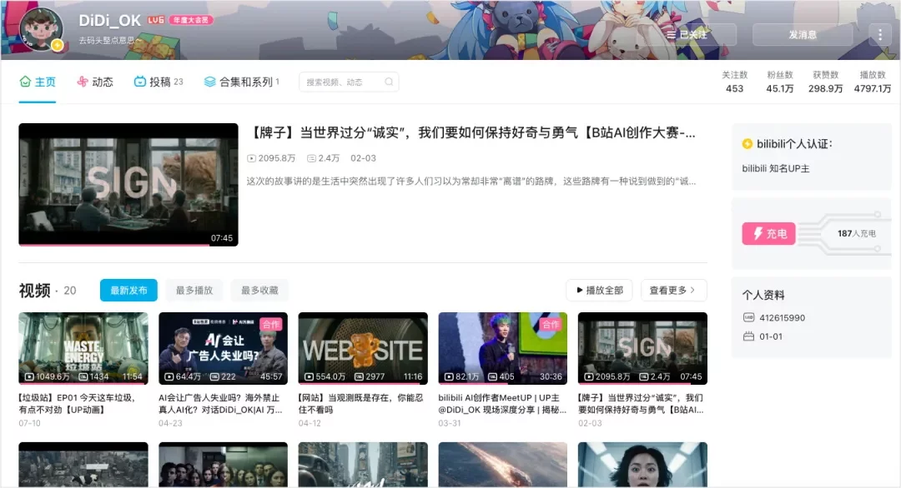Open the three-dot more options menu
This screenshot has width=901, height=488.
click(880, 34)
